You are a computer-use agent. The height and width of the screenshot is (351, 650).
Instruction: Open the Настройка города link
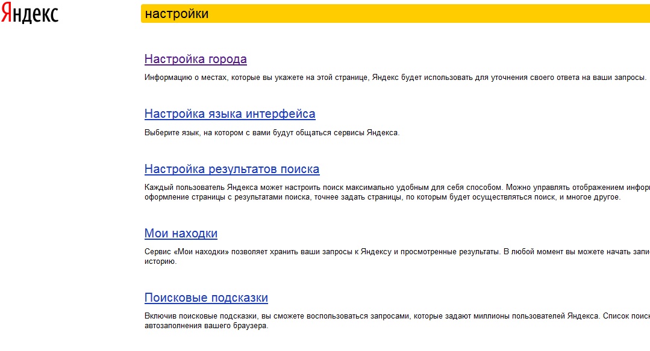(196, 59)
